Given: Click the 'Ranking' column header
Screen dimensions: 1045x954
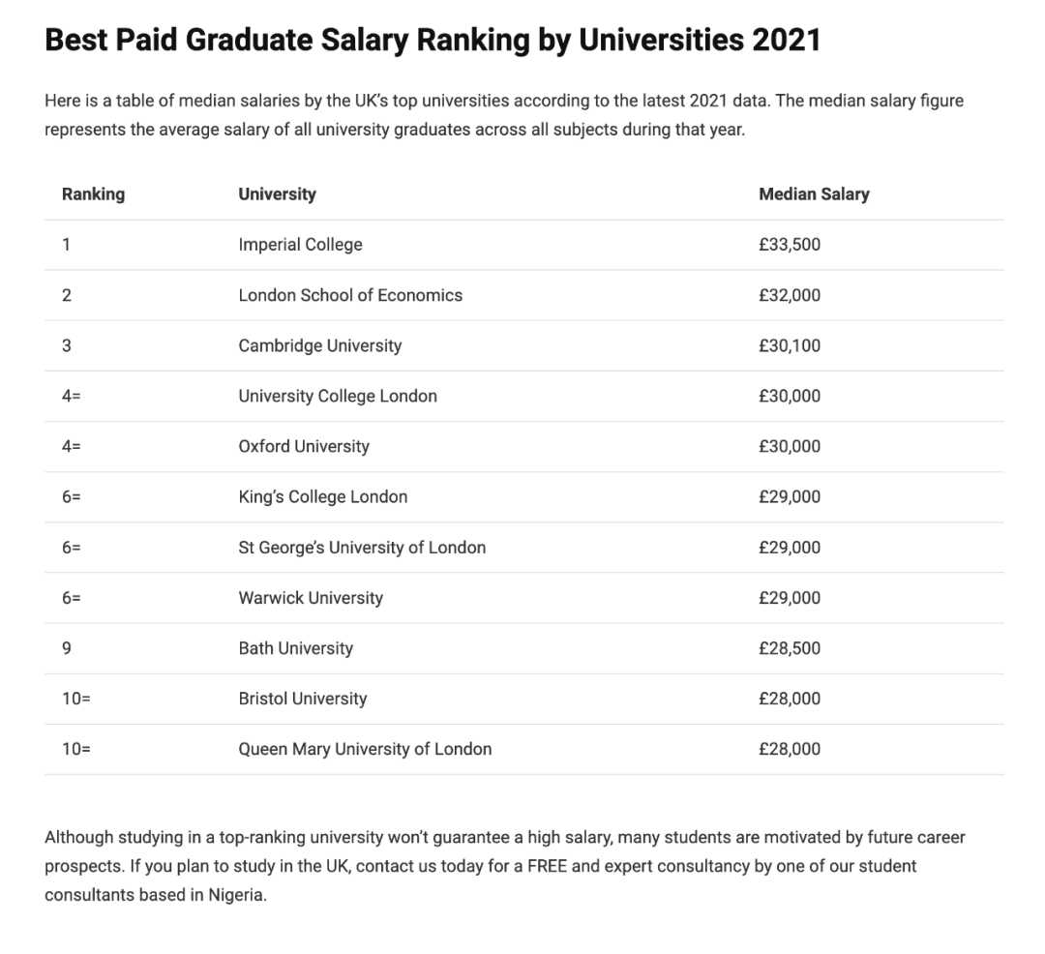Looking at the screenshot, I should tap(93, 194).
